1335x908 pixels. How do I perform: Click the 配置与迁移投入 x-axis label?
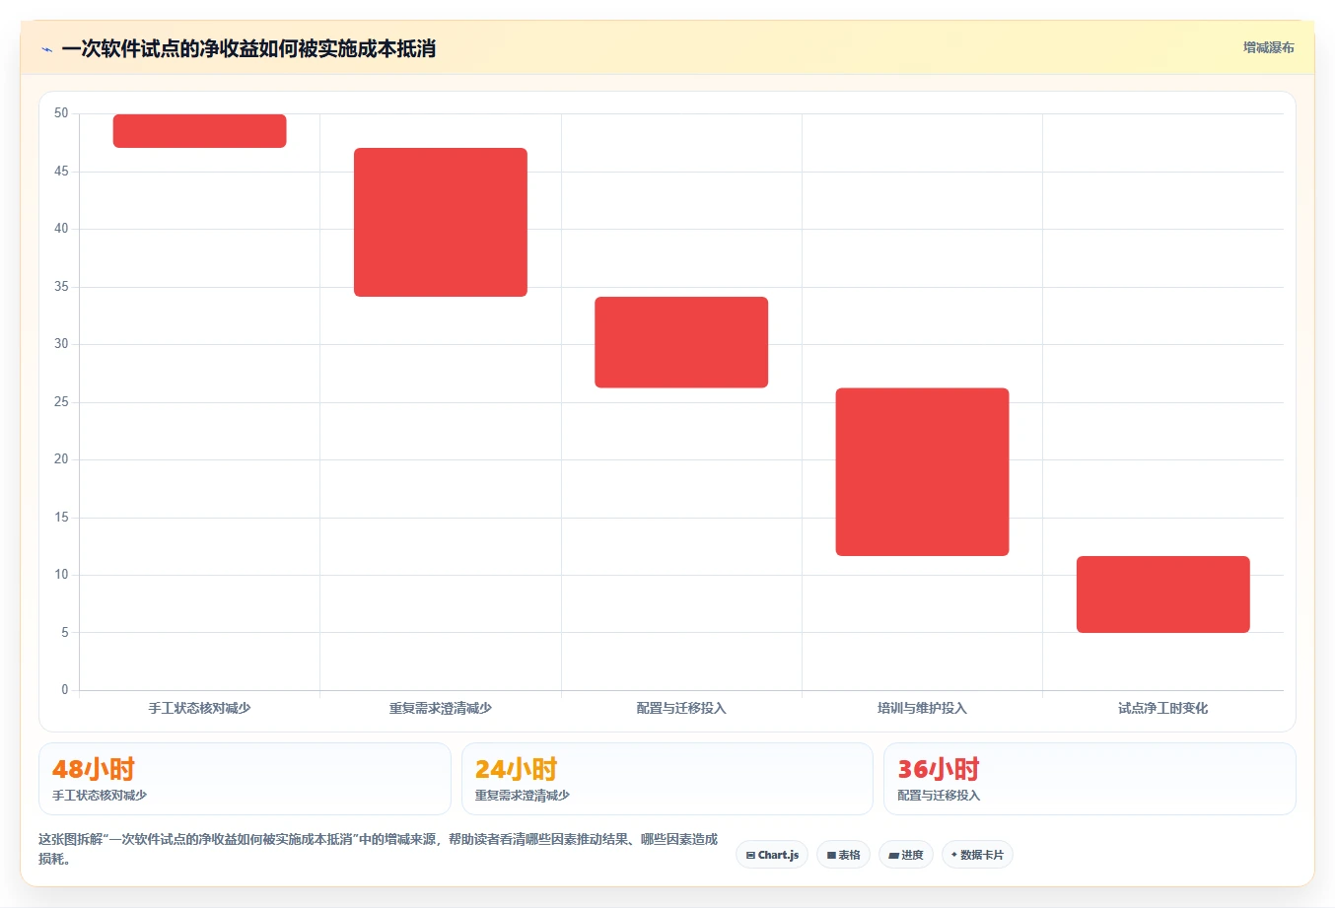pyautogui.click(x=681, y=708)
